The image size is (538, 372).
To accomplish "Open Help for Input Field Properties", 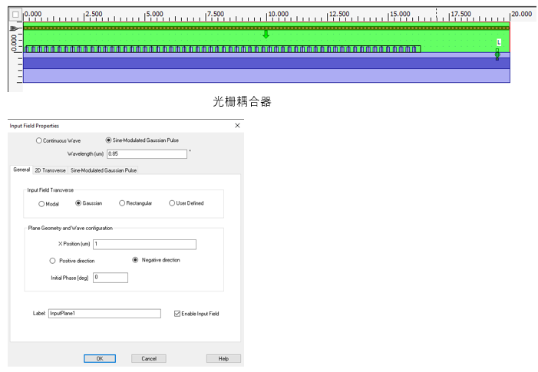I will tap(223, 359).
